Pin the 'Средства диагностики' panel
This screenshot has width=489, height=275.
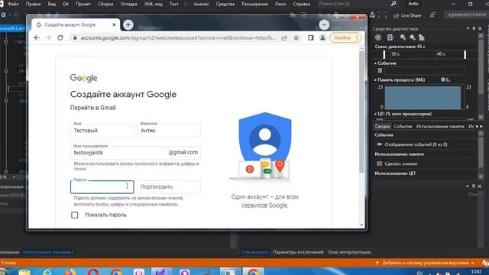coord(474,28)
